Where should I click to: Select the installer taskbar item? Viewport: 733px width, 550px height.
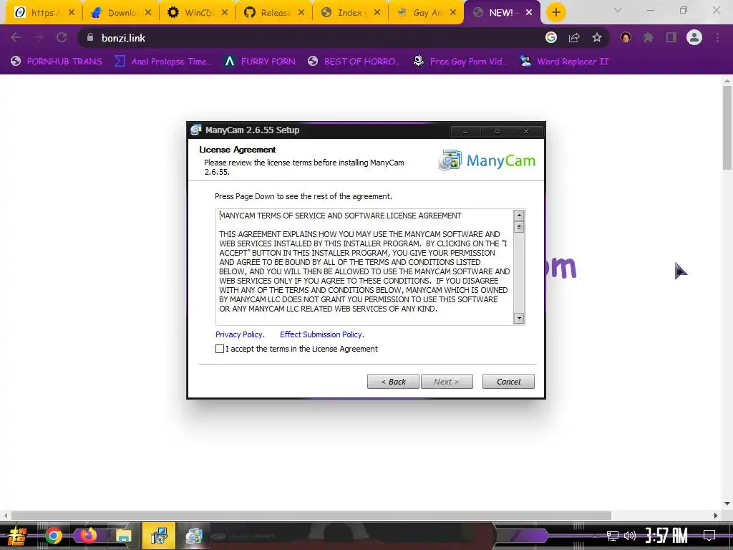coord(159,536)
